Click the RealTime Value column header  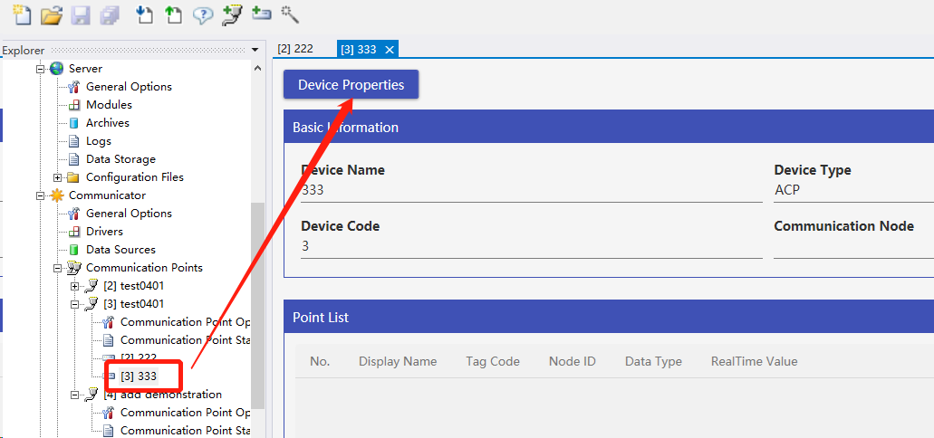pos(754,361)
